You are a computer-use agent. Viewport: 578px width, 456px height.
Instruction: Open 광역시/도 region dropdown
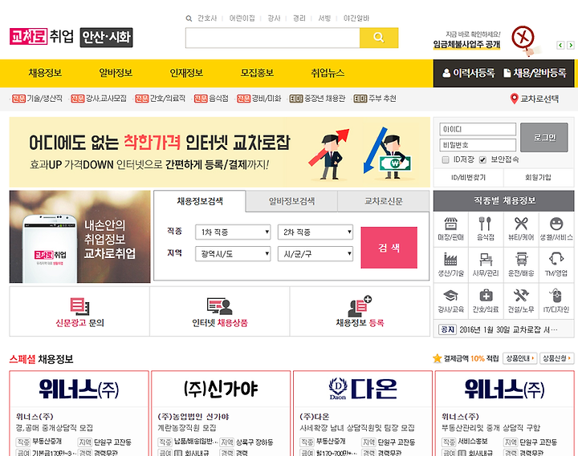click(233, 253)
